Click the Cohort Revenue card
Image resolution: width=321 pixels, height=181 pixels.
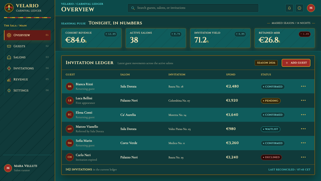tap(91, 38)
